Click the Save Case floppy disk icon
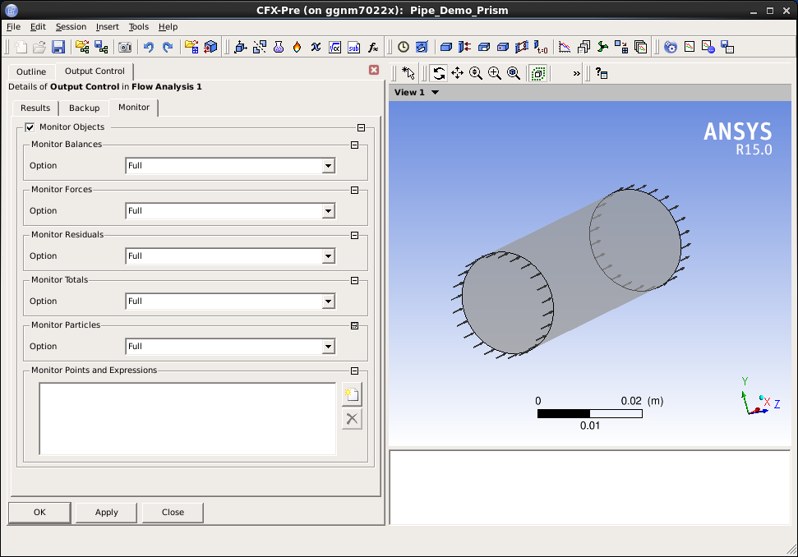 pyautogui.click(x=58, y=48)
